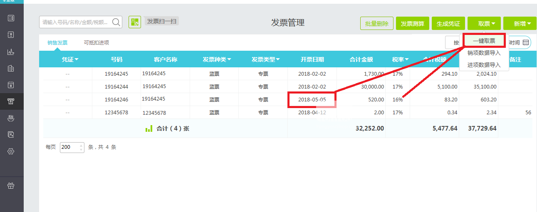
Task: Open the money bowl icon in the sidebar
Action: click(x=11, y=118)
